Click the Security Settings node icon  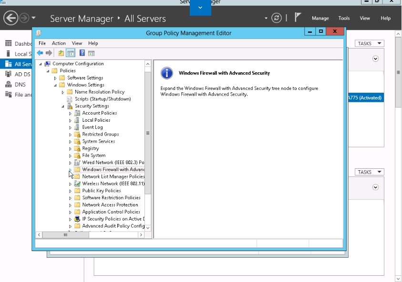coord(70,106)
